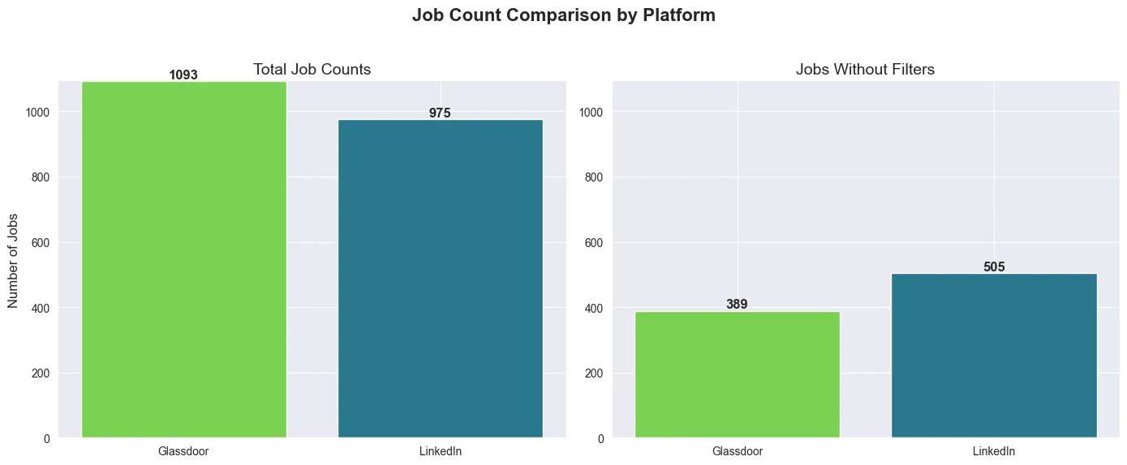
Task: Click the 800 y-axis tick in the right chart
Action: click(x=596, y=177)
